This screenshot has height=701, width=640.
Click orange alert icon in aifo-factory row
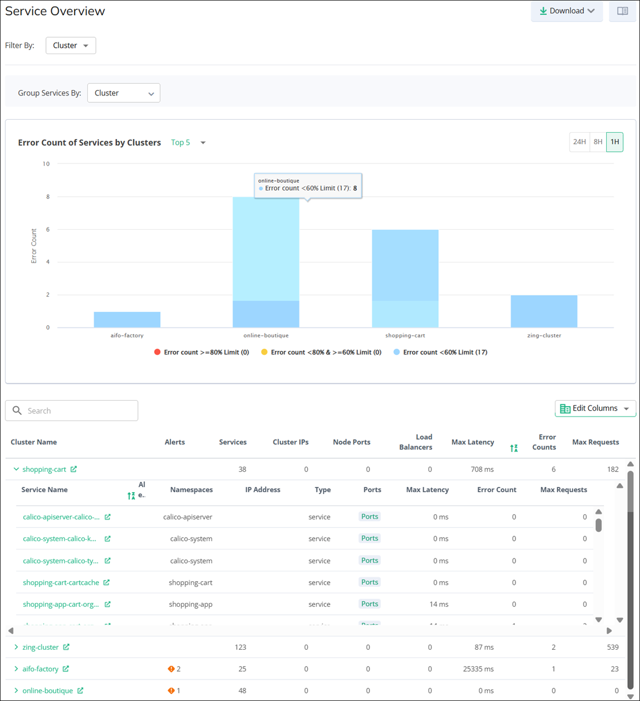point(171,669)
